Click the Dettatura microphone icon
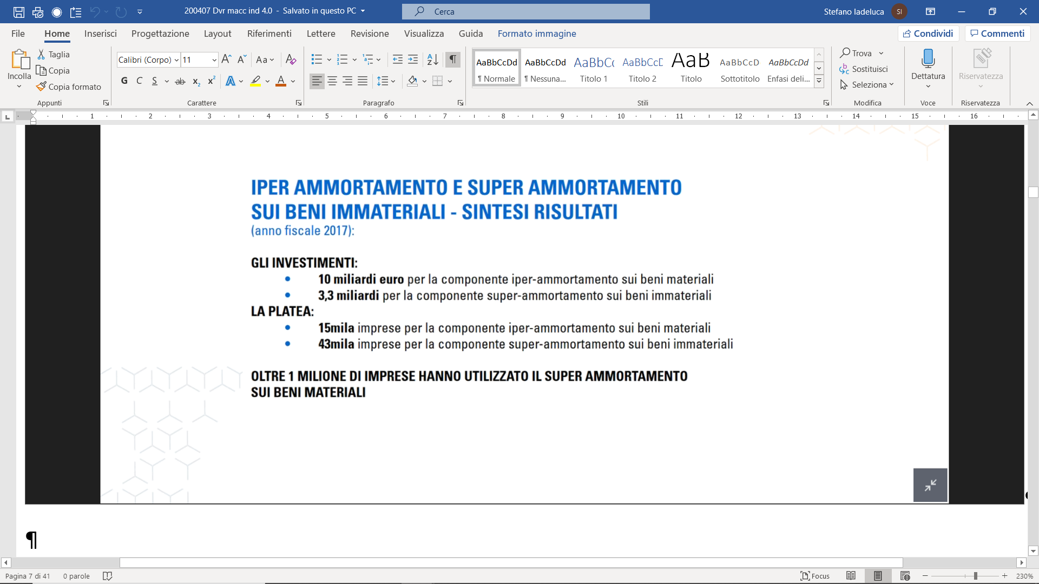This screenshot has width=1039, height=584. tap(928, 58)
